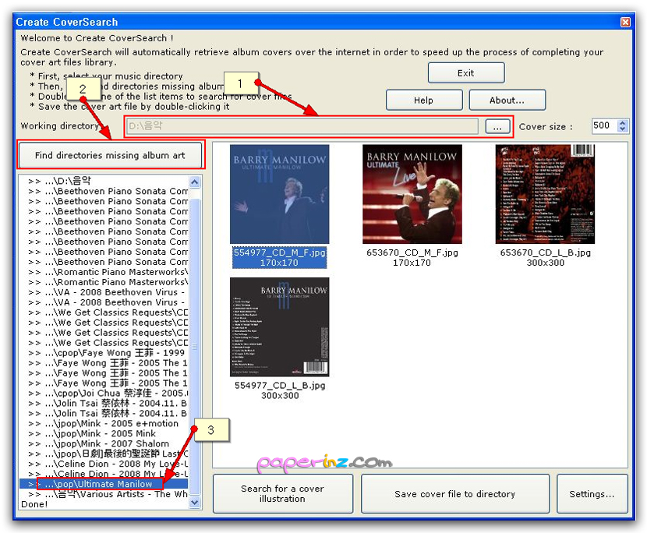
Task: Select the cpop\Faye Wong 1999 entry
Action: 104,353
